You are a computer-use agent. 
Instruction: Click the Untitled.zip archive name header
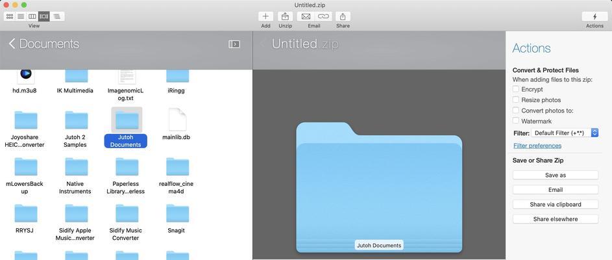point(305,44)
